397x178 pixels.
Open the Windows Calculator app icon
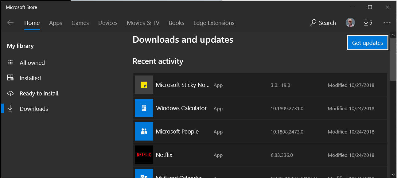144,108
